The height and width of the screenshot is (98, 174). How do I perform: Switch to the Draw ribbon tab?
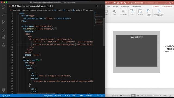(108, 7)
